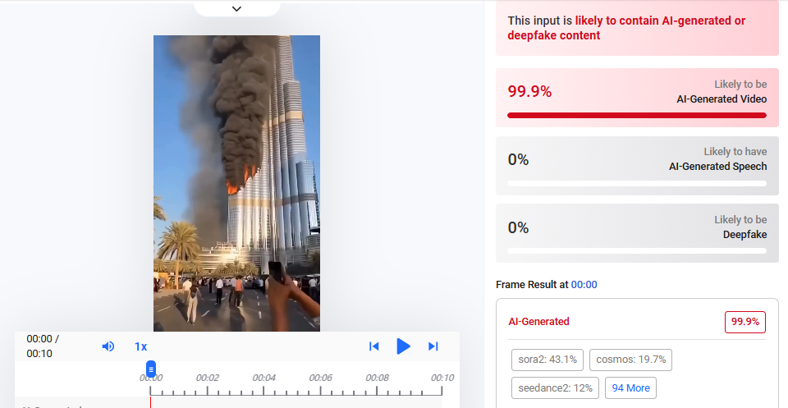Screen dimensions: 788x408
Task: Select the sora2: 43.1% tag
Action: coord(547,360)
